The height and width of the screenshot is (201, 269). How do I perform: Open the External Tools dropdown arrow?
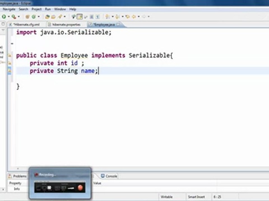(x=19, y=16)
